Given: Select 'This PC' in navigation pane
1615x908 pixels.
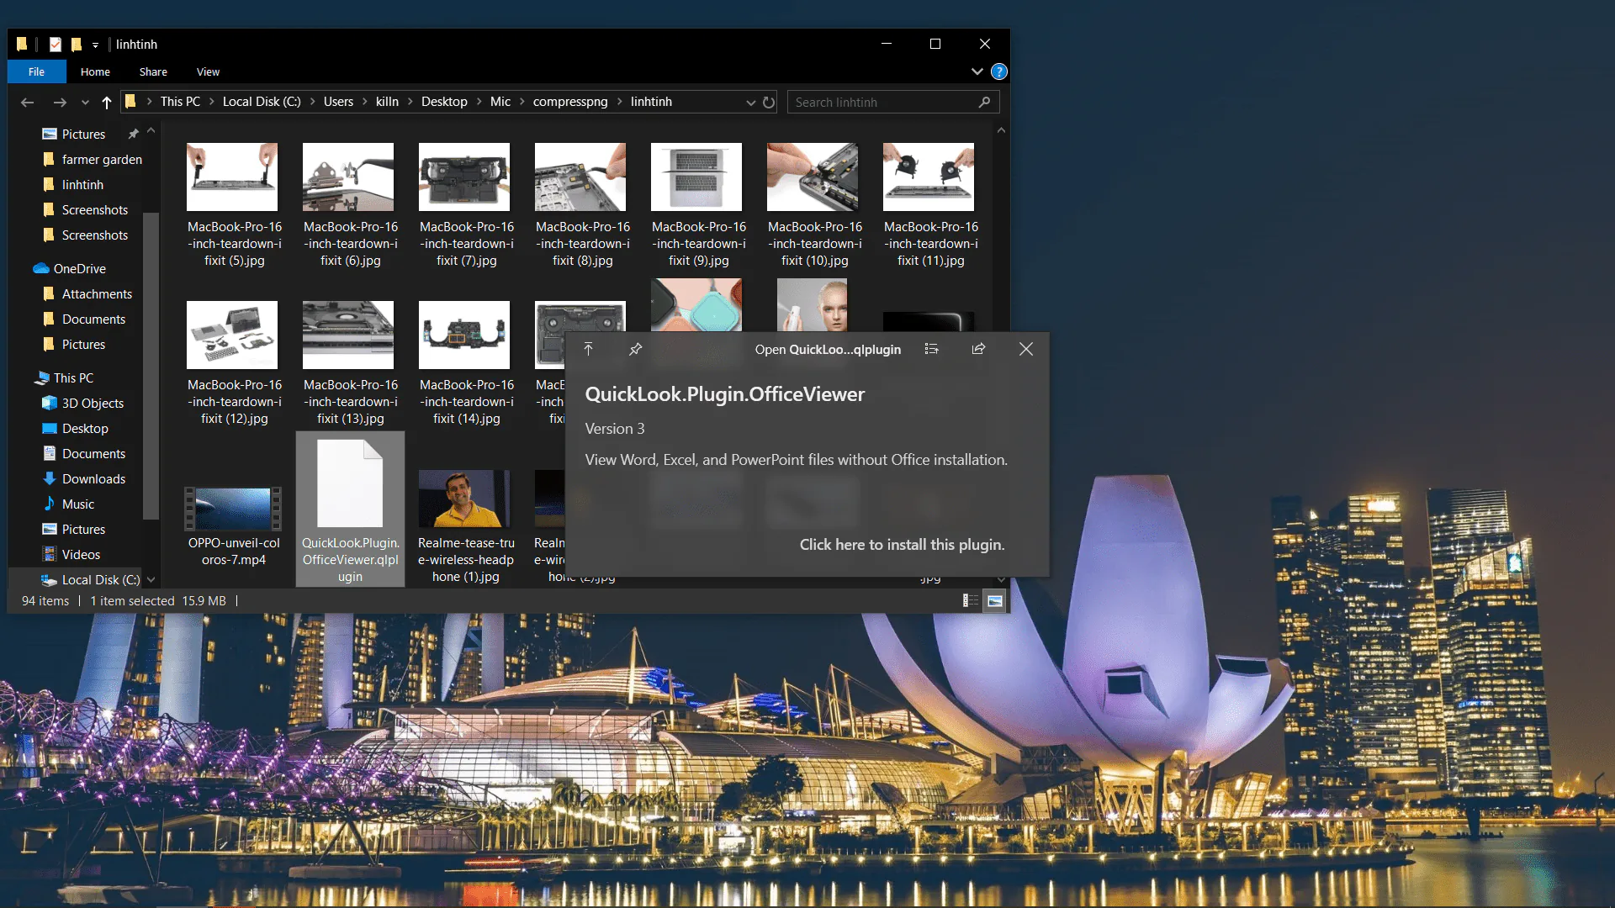Looking at the screenshot, I should point(73,378).
